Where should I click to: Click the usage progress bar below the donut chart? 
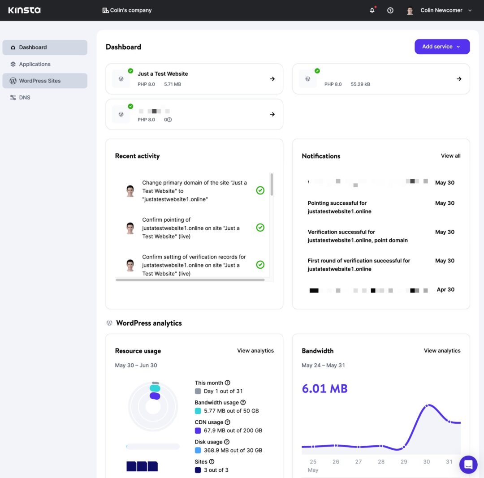pyautogui.click(x=153, y=447)
